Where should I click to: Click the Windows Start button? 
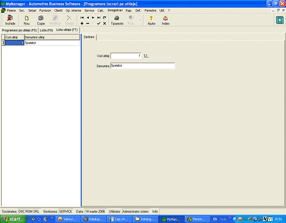(x=13, y=219)
